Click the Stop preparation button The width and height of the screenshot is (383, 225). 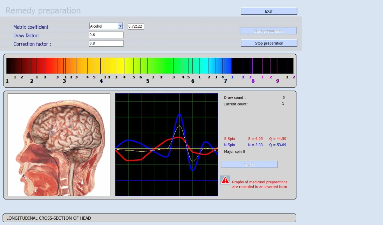point(269,43)
